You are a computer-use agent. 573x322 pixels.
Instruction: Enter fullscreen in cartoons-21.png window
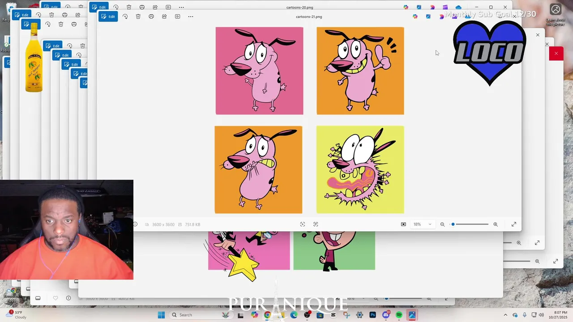(x=514, y=225)
